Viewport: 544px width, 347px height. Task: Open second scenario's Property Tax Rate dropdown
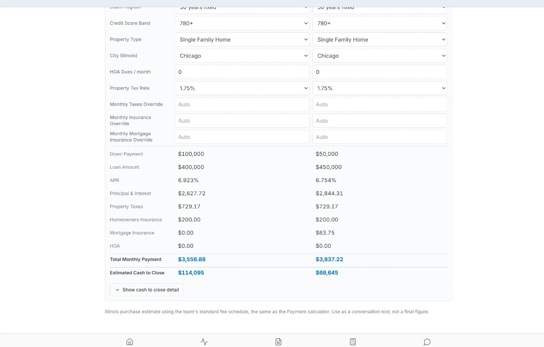tap(380, 88)
